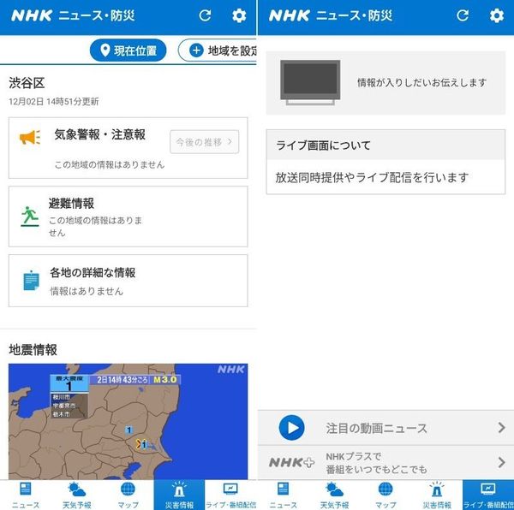This screenshot has width=514, height=510.
Task: Tap the refresh icon on left screen header
Action: tap(206, 15)
